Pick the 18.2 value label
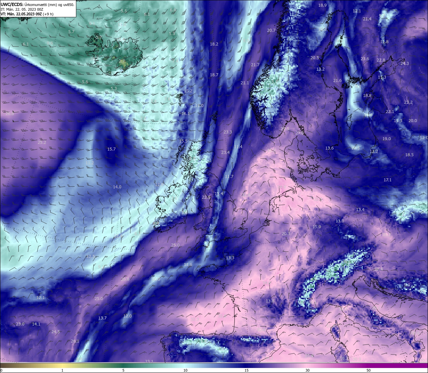 pyautogui.click(x=214, y=44)
